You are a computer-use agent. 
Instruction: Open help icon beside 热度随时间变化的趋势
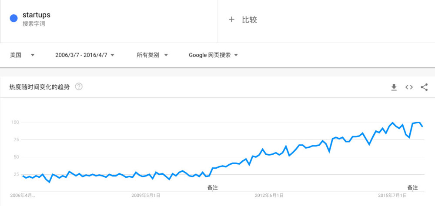(x=79, y=86)
